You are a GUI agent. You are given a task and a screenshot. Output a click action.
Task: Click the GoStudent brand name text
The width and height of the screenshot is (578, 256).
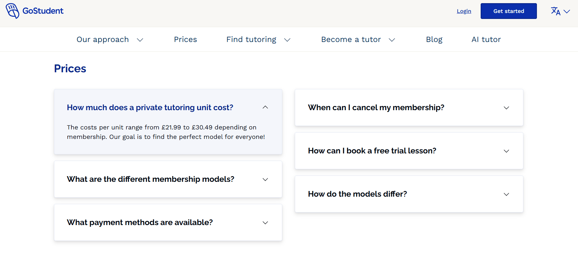point(43,11)
